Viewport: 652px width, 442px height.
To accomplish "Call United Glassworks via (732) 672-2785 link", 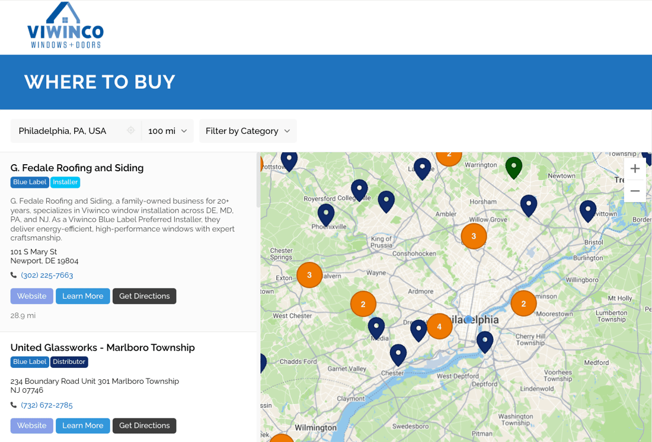I will [47, 405].
